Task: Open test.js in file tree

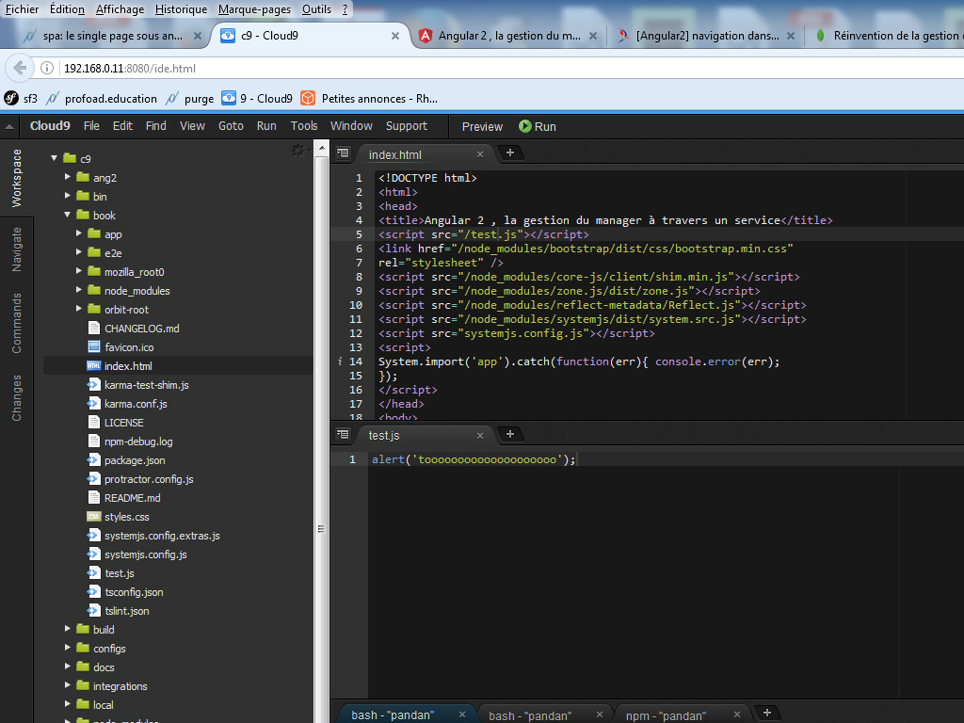Action: [x=120, y=573]
